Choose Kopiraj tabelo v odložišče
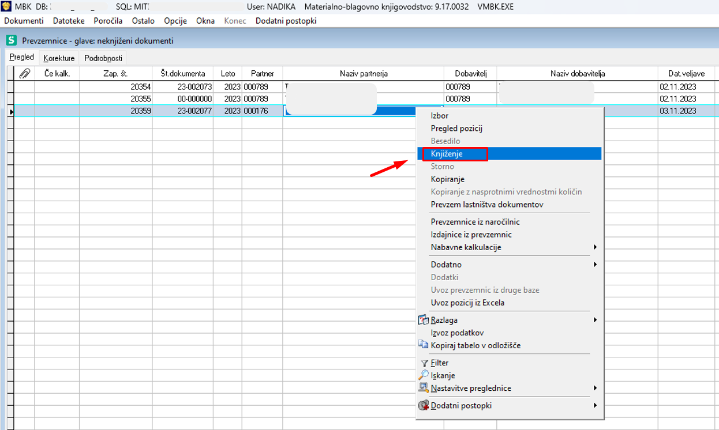This screenshot has width=719, height=430. (476, 345)
